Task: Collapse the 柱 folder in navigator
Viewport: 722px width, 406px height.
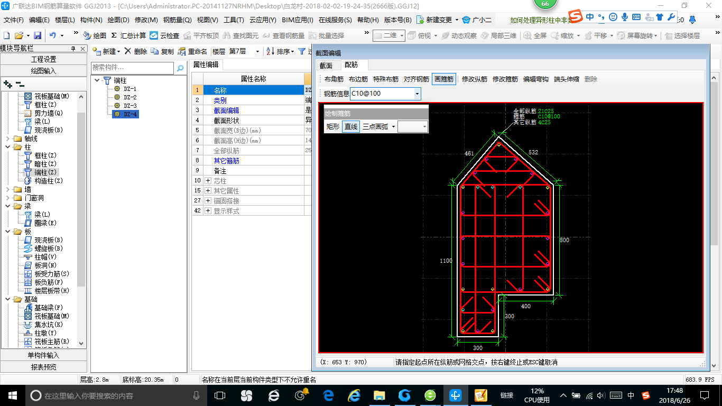Action: tap(7, 147)
